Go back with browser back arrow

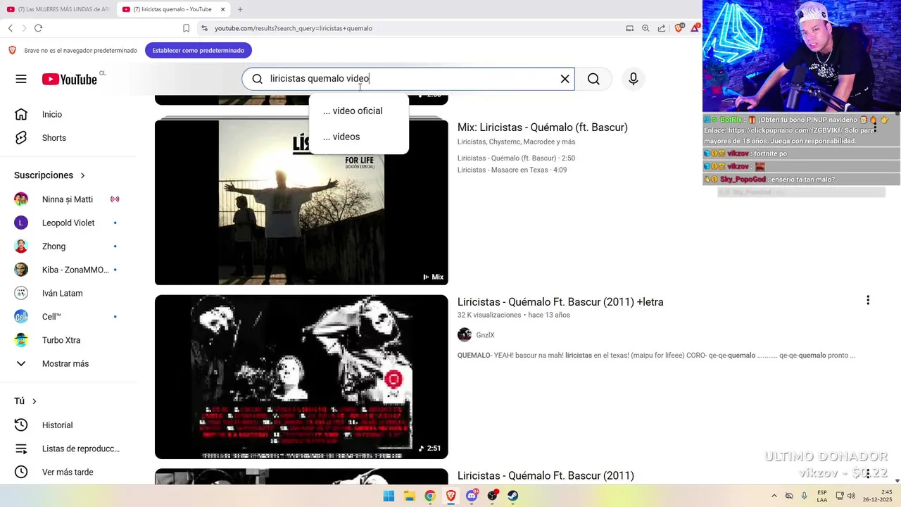click(x=11, y=28)
